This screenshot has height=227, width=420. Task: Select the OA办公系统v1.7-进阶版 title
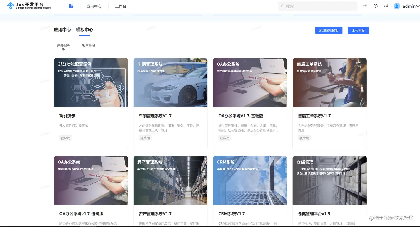point(81,214)
